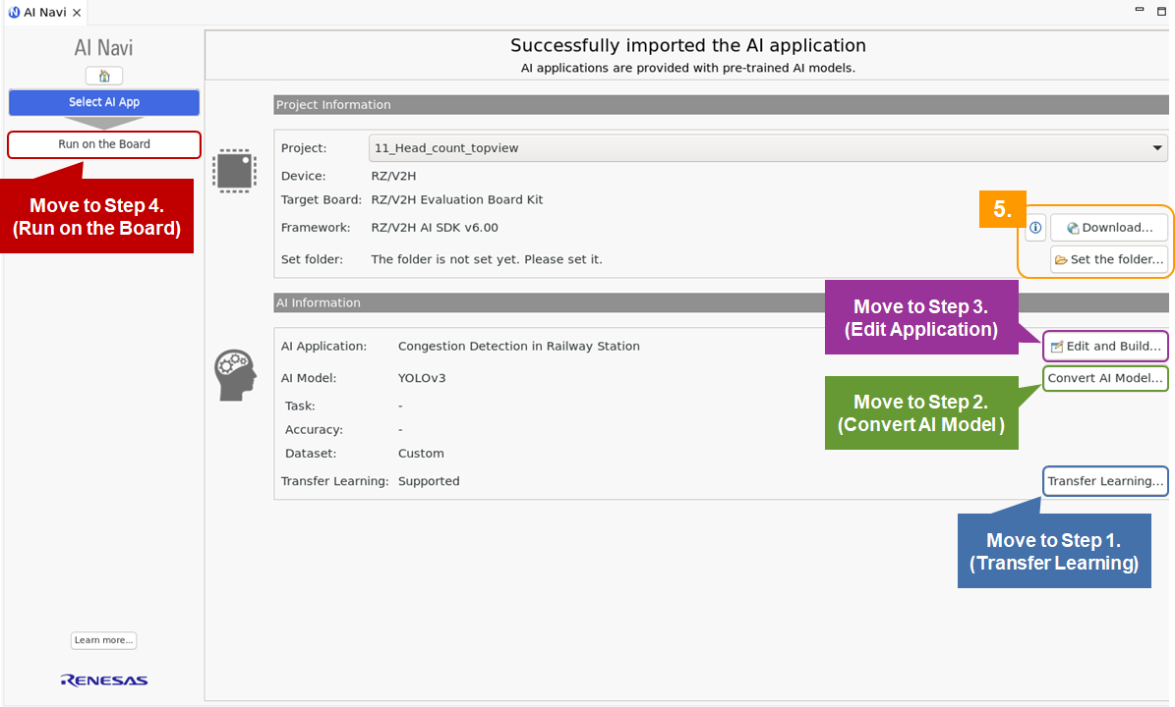Select the AI Navi tab

[x=45, y=13]
